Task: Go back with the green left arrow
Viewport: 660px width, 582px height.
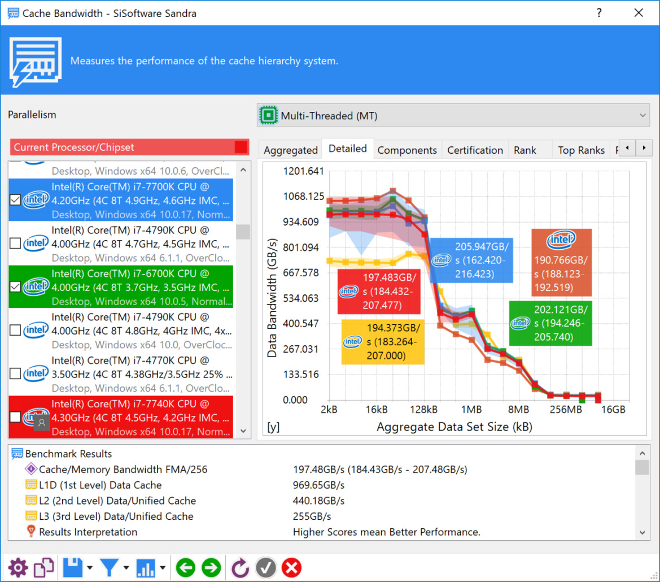Action: pyautogui.click(x=185, y=568)
